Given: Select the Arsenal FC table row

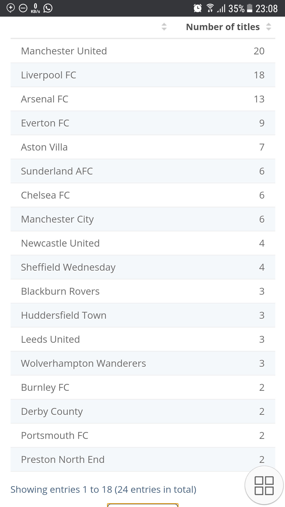Looking at the screenshot, I should (143, 99).
